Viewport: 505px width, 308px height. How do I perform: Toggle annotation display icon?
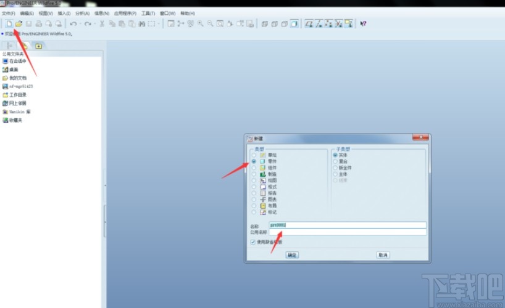point(348,23)
